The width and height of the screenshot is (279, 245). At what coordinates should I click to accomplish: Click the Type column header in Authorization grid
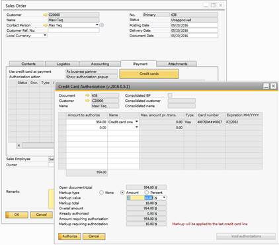[190, 115]
